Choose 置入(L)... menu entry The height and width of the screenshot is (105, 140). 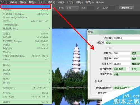[x=26, y=65]
